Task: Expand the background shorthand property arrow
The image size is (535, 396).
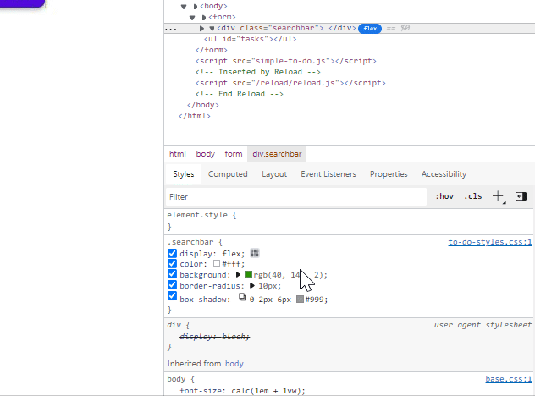Action: point(238,274)
